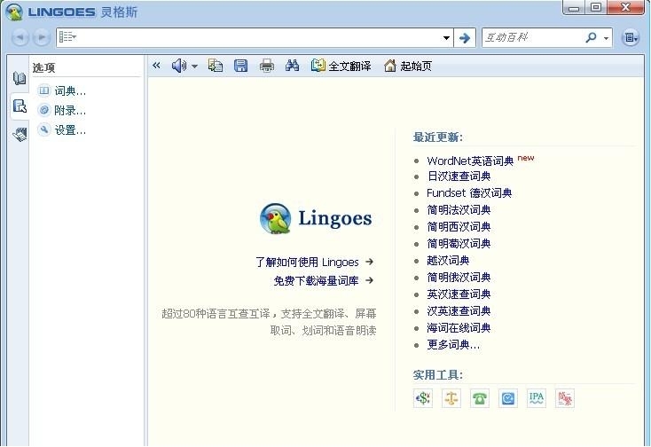Click the Lingoes parrot icon in title bar
The image size is (651, 447).
click(13, 12)
